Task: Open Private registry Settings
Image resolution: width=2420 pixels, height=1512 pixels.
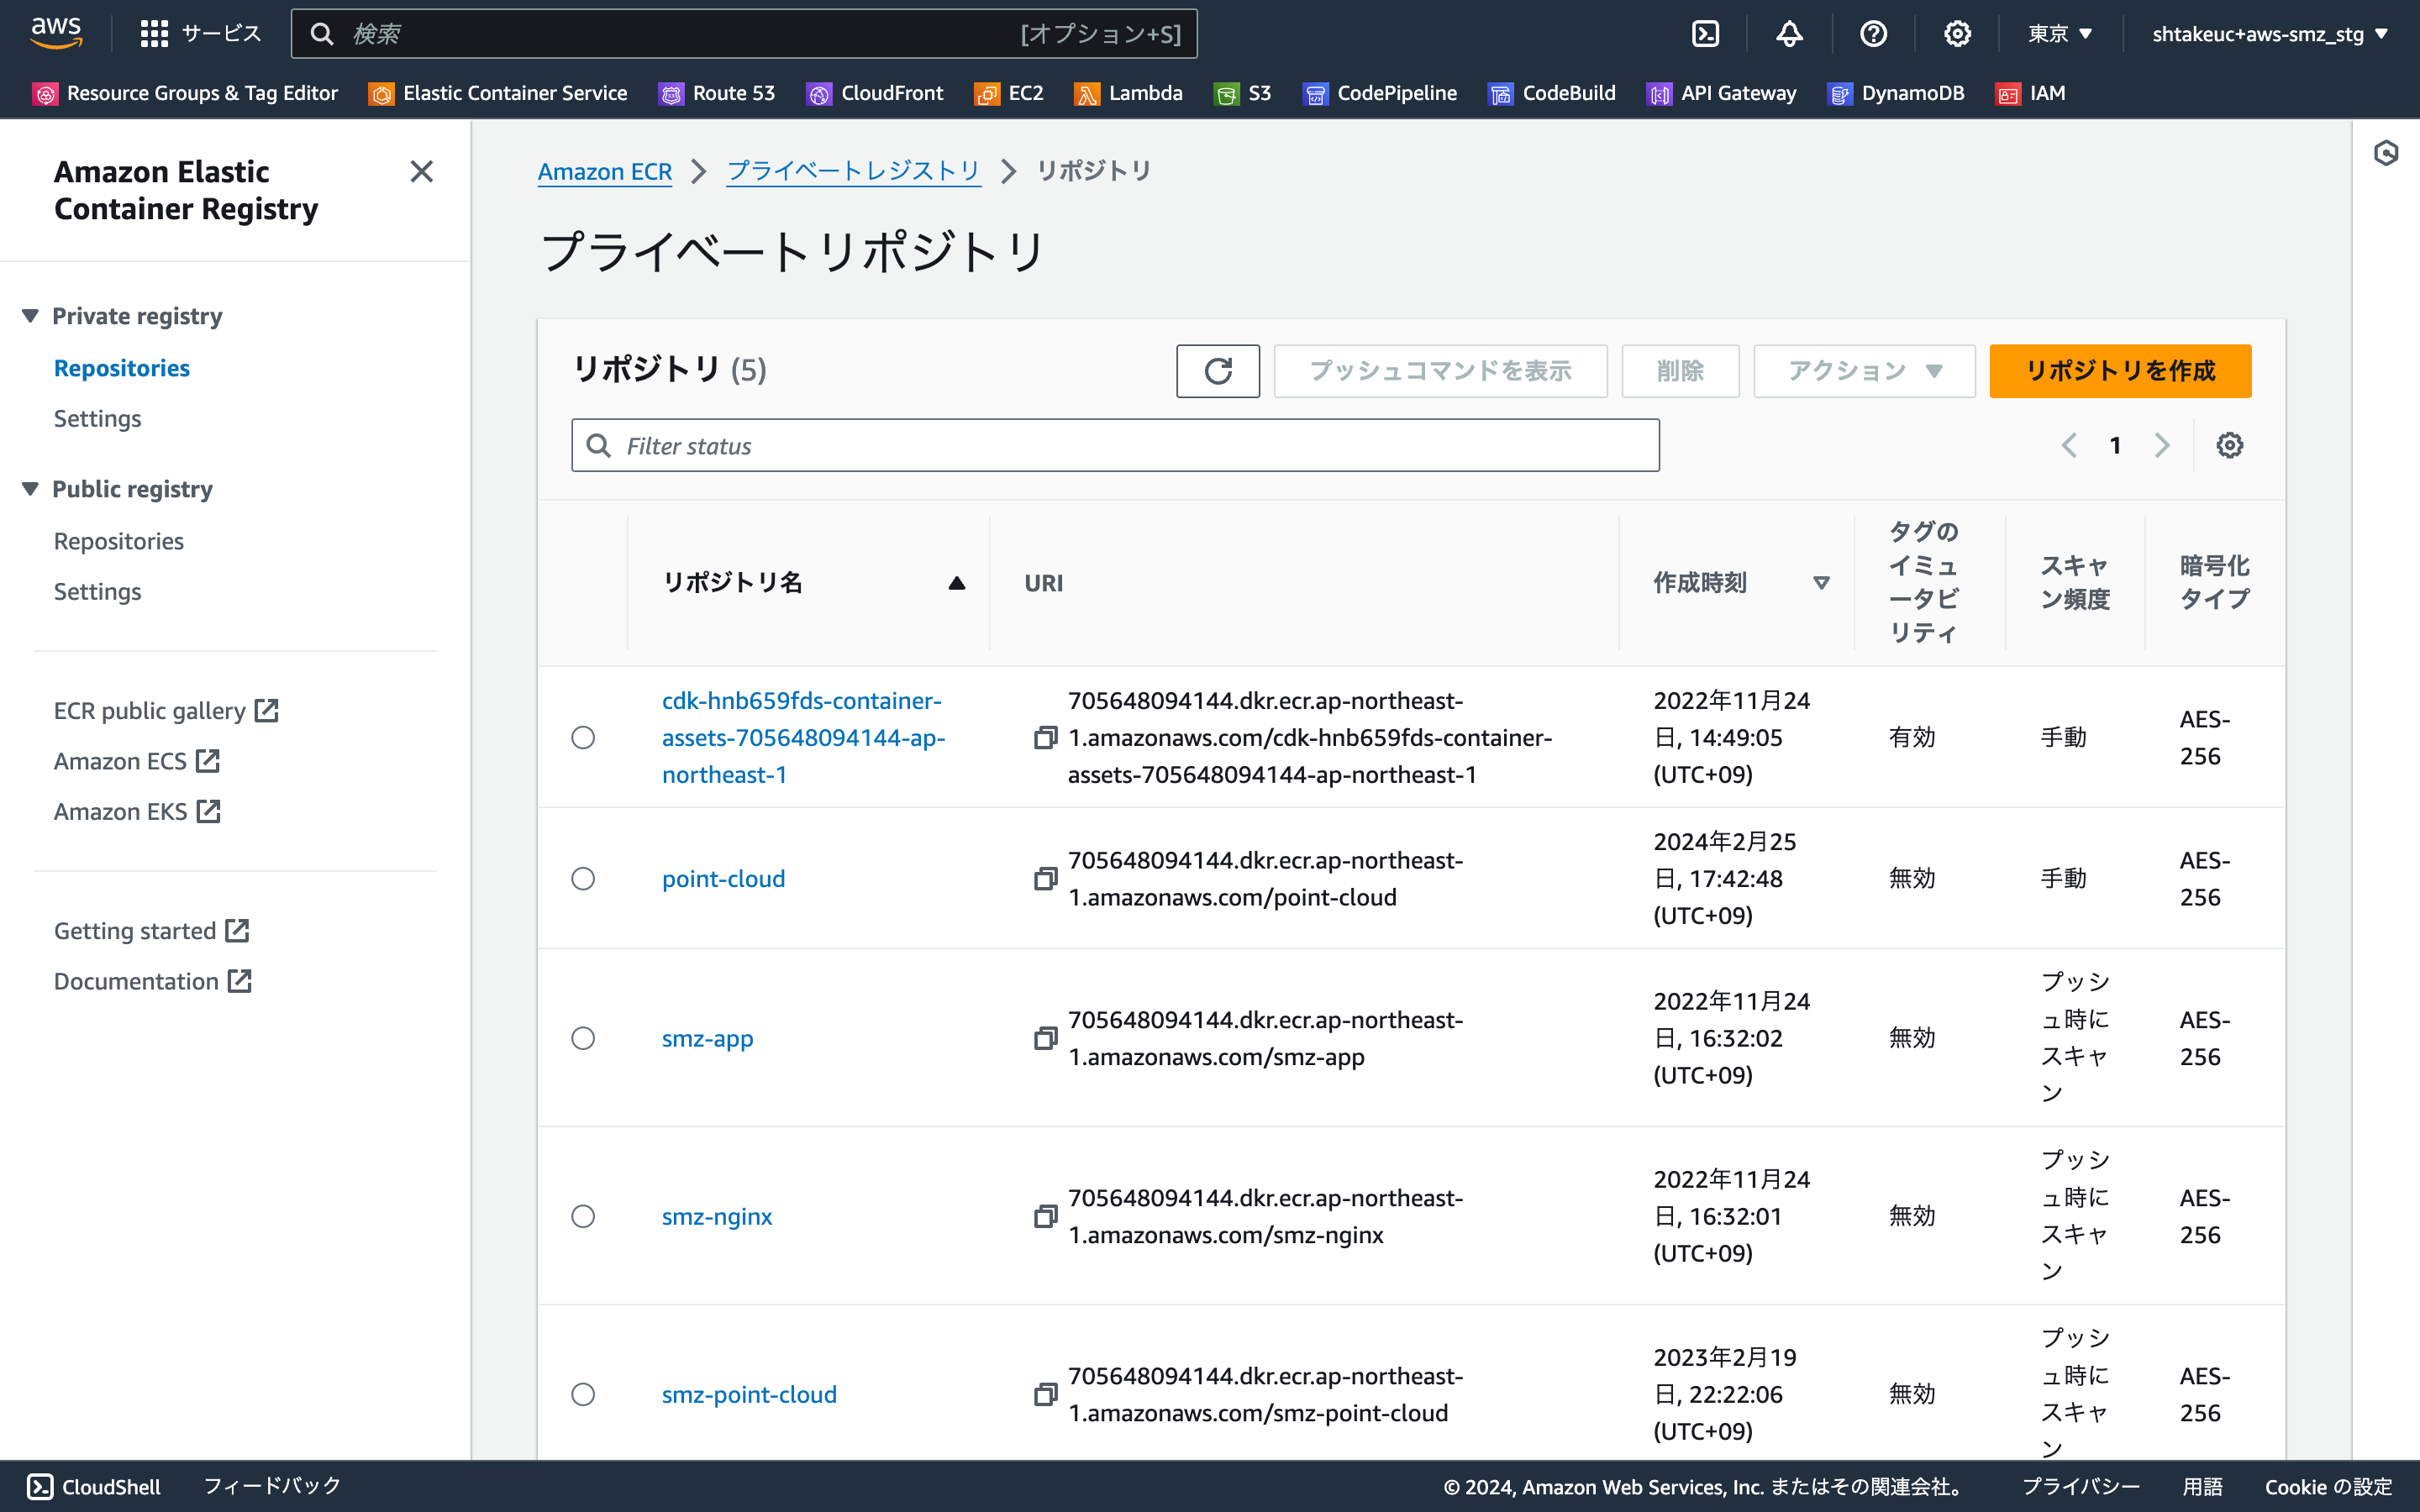Action: [x=97, y=418]
